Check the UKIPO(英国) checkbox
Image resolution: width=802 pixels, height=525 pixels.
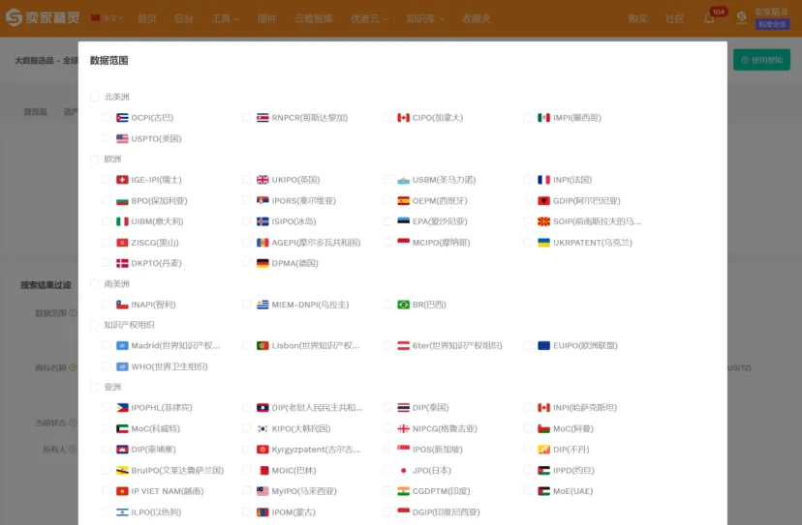click(x=247, y=180)
